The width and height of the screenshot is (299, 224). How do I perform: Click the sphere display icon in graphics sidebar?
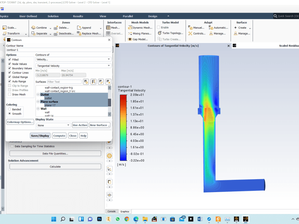tap(109, 156)
